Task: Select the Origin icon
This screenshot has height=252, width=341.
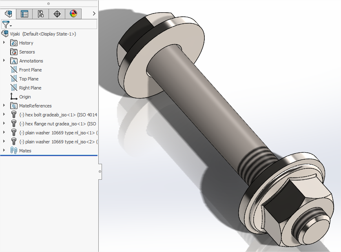Action: (x=14, y=97)
